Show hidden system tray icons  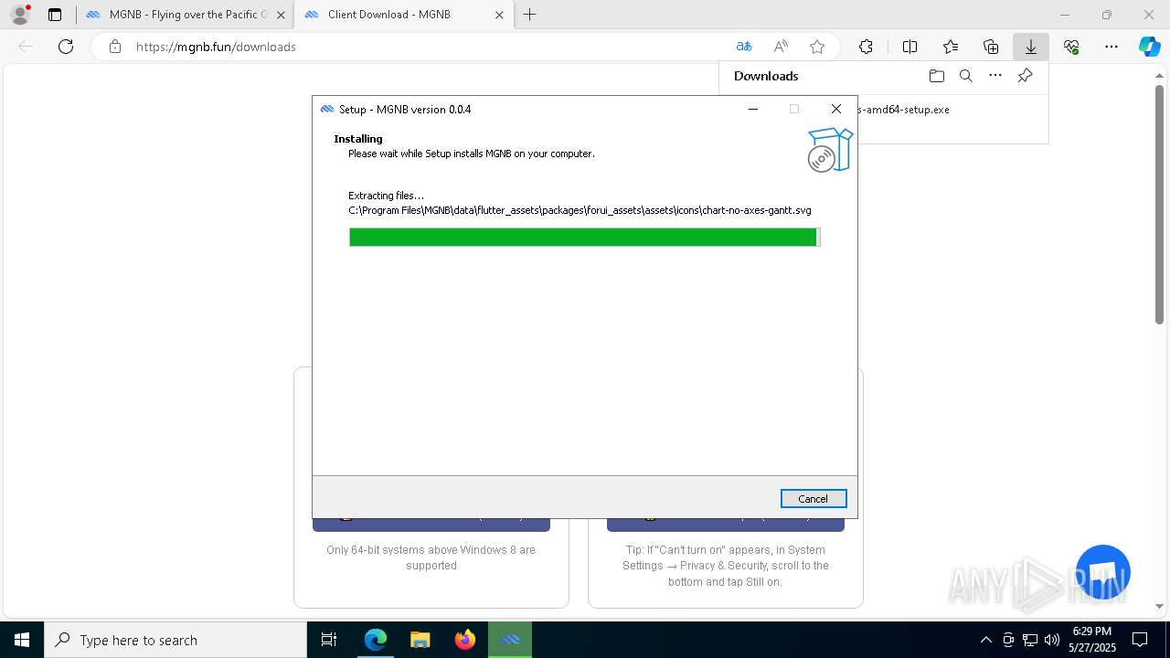pos(985,640)
